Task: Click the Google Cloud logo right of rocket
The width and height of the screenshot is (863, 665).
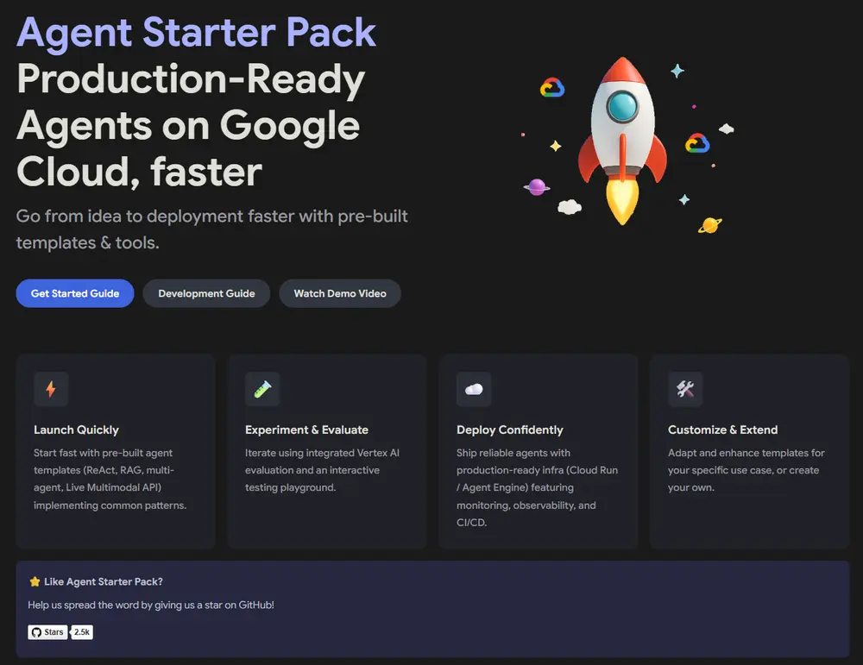Action: 697,143
